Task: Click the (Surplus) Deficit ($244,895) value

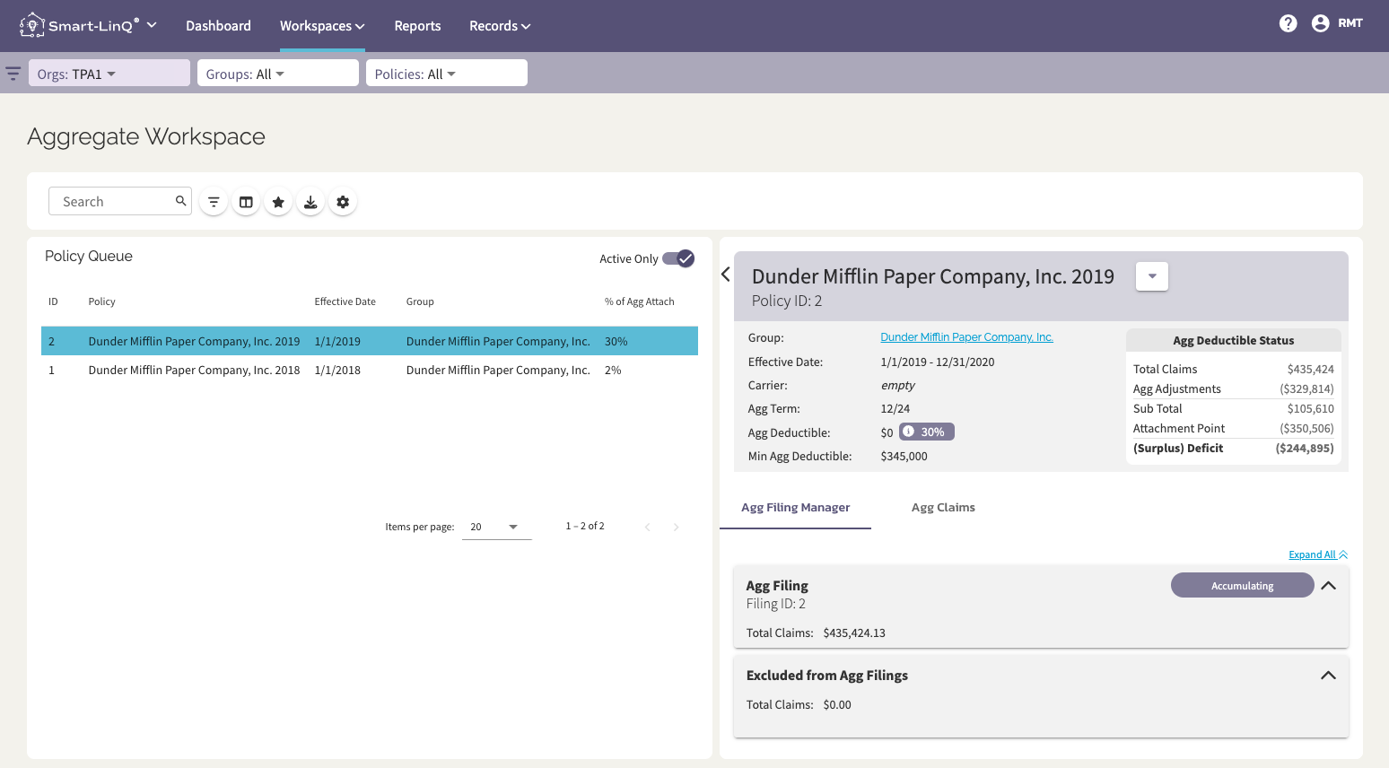Action: point(1305,448)
